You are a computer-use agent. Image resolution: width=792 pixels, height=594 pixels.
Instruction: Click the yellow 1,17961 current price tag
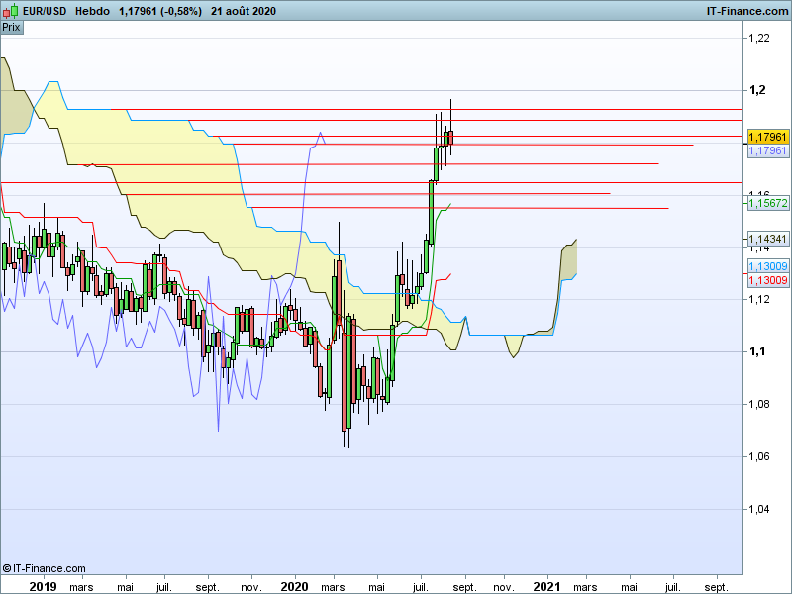768,137
